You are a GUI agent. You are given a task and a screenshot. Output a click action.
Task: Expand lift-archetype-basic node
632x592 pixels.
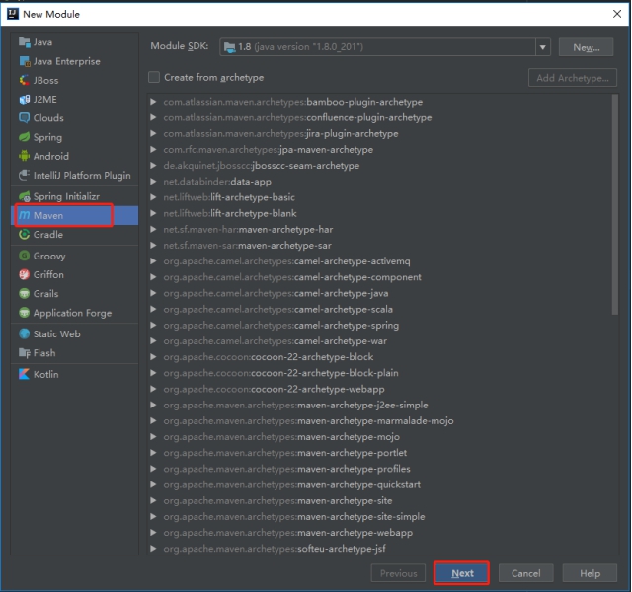click(153, 197)
